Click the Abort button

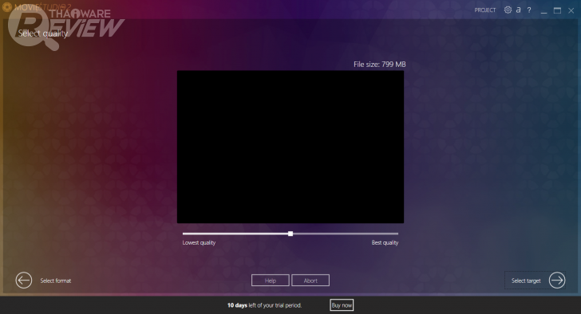(x=310, y=281)
